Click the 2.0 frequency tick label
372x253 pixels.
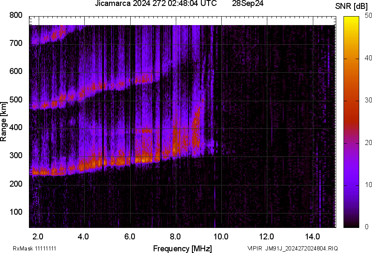(x=38, y=236)
